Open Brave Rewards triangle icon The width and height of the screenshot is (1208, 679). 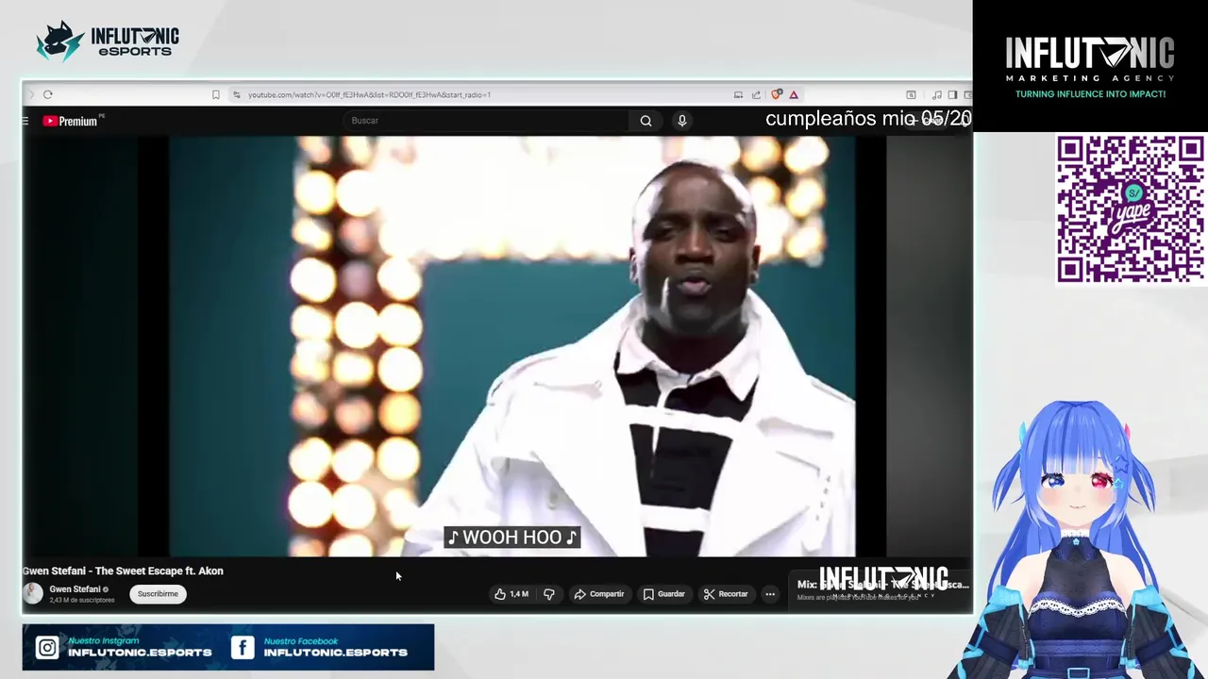click(794, 94)
